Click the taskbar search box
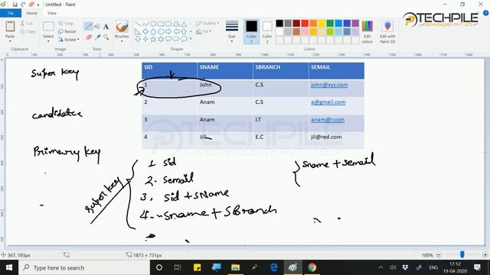Image resolution: width=490 pixels, height=275 pixels. (x=84, y=267)
